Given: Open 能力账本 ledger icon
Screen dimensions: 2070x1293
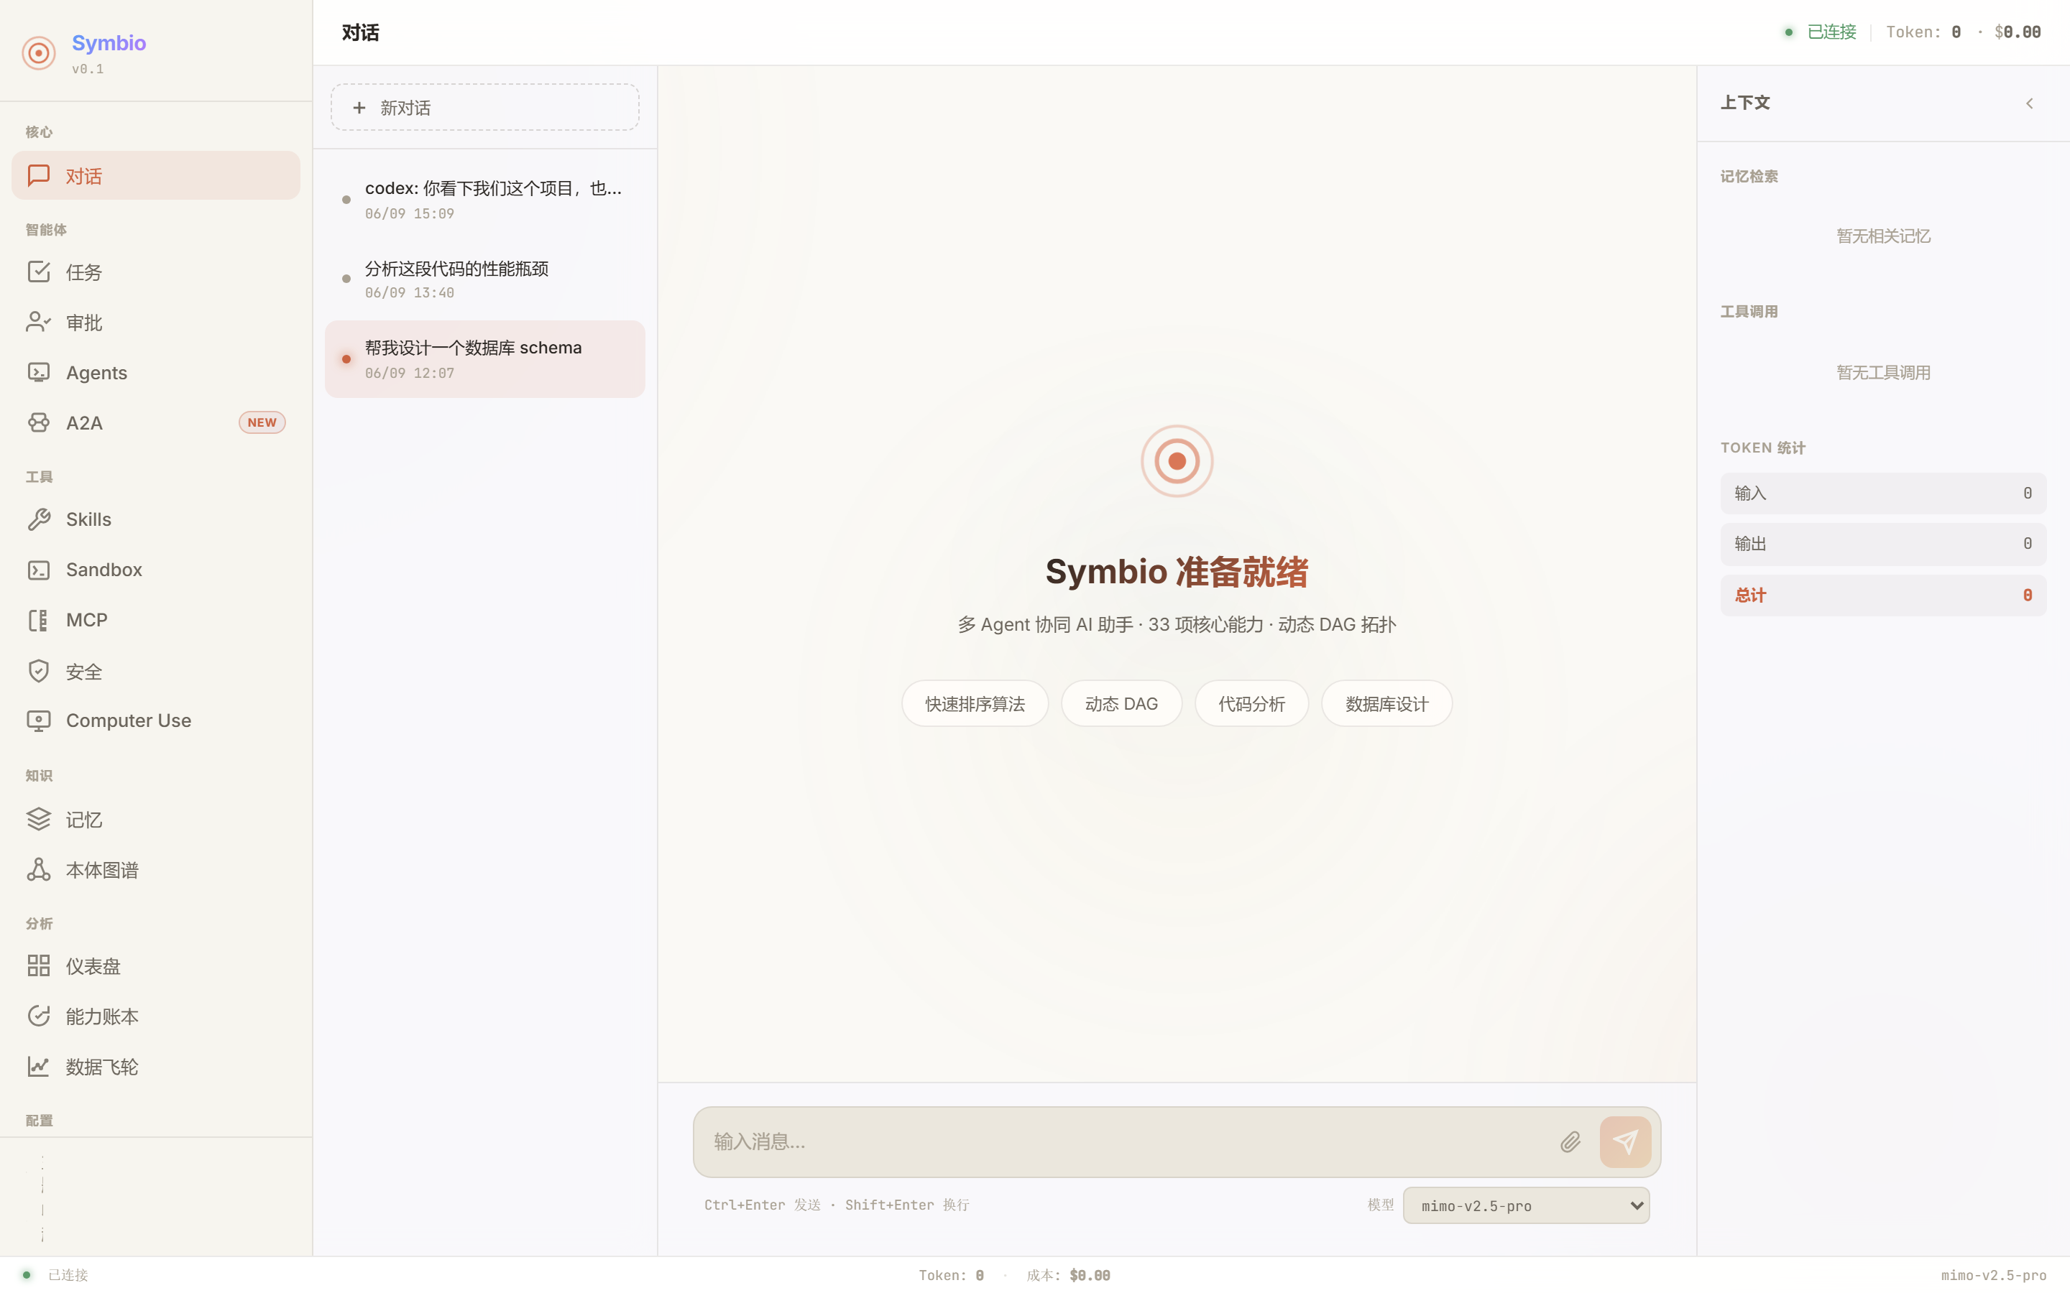Looking at the screenshot, I should (x=39, y=1016).
